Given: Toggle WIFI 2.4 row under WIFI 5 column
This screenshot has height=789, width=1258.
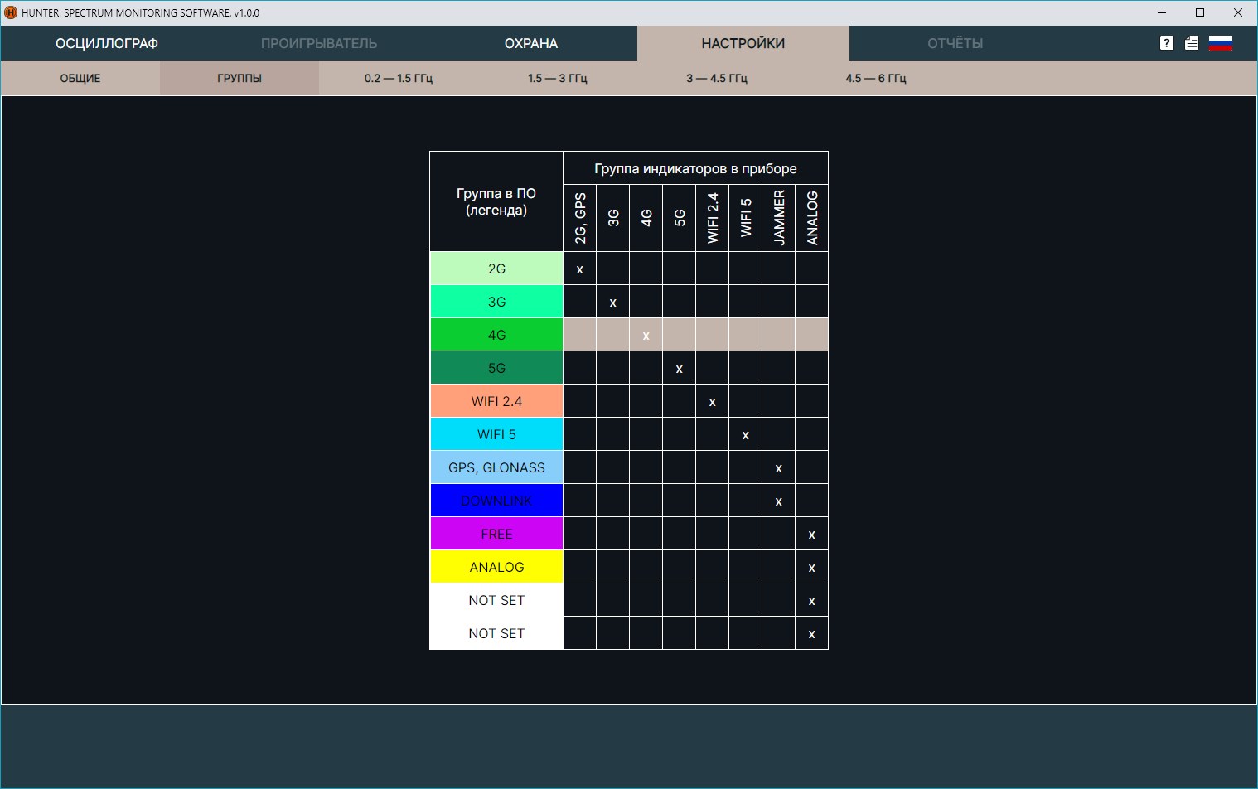Looking at the screenshot, I should [745, 401].
